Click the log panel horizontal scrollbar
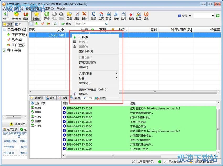 [x=113, y=156]
